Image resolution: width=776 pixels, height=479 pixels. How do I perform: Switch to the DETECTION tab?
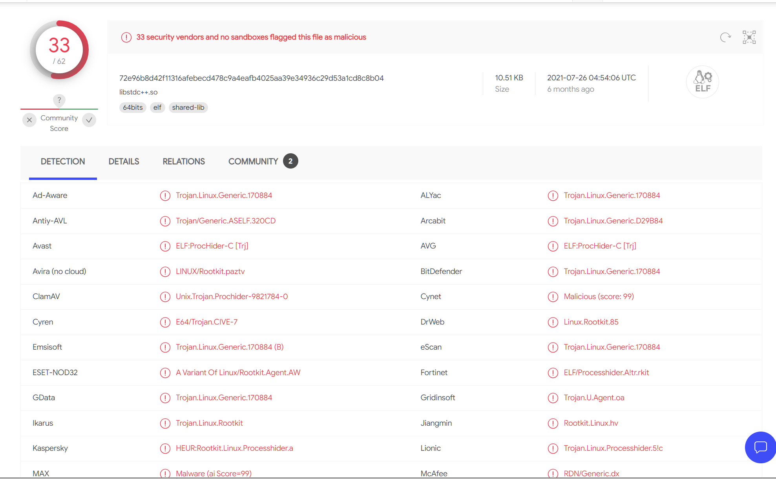(x=63, y=161)
